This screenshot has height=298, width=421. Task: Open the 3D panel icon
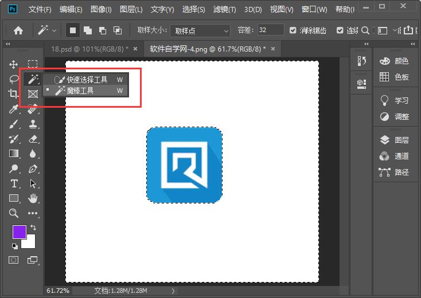pyautogui.click(x=362, y=84)
